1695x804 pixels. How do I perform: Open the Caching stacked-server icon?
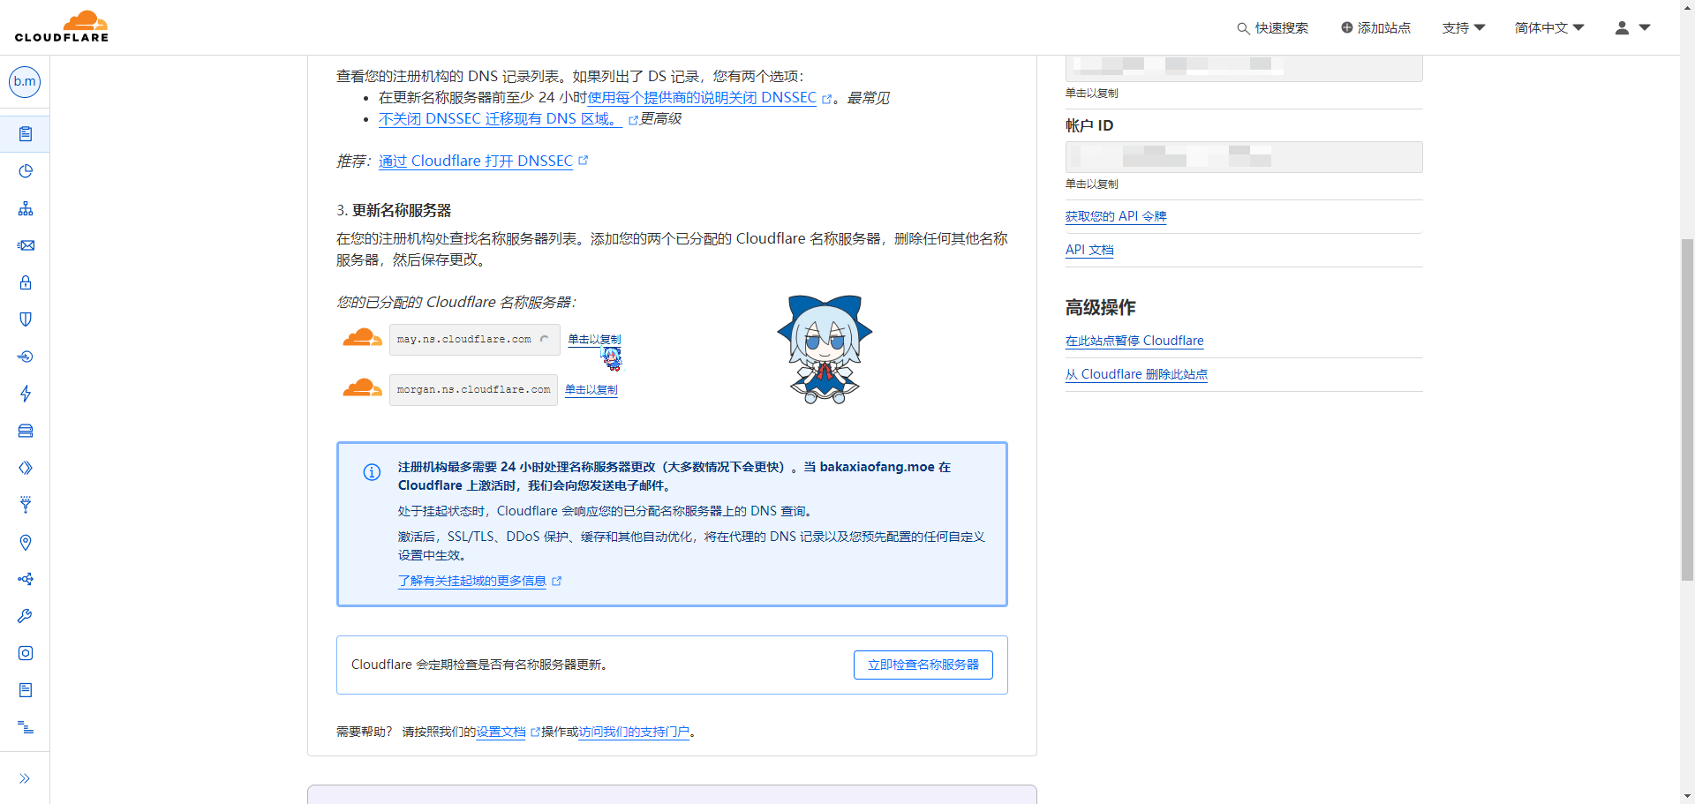pyautogui.click(x=26, y=431)
